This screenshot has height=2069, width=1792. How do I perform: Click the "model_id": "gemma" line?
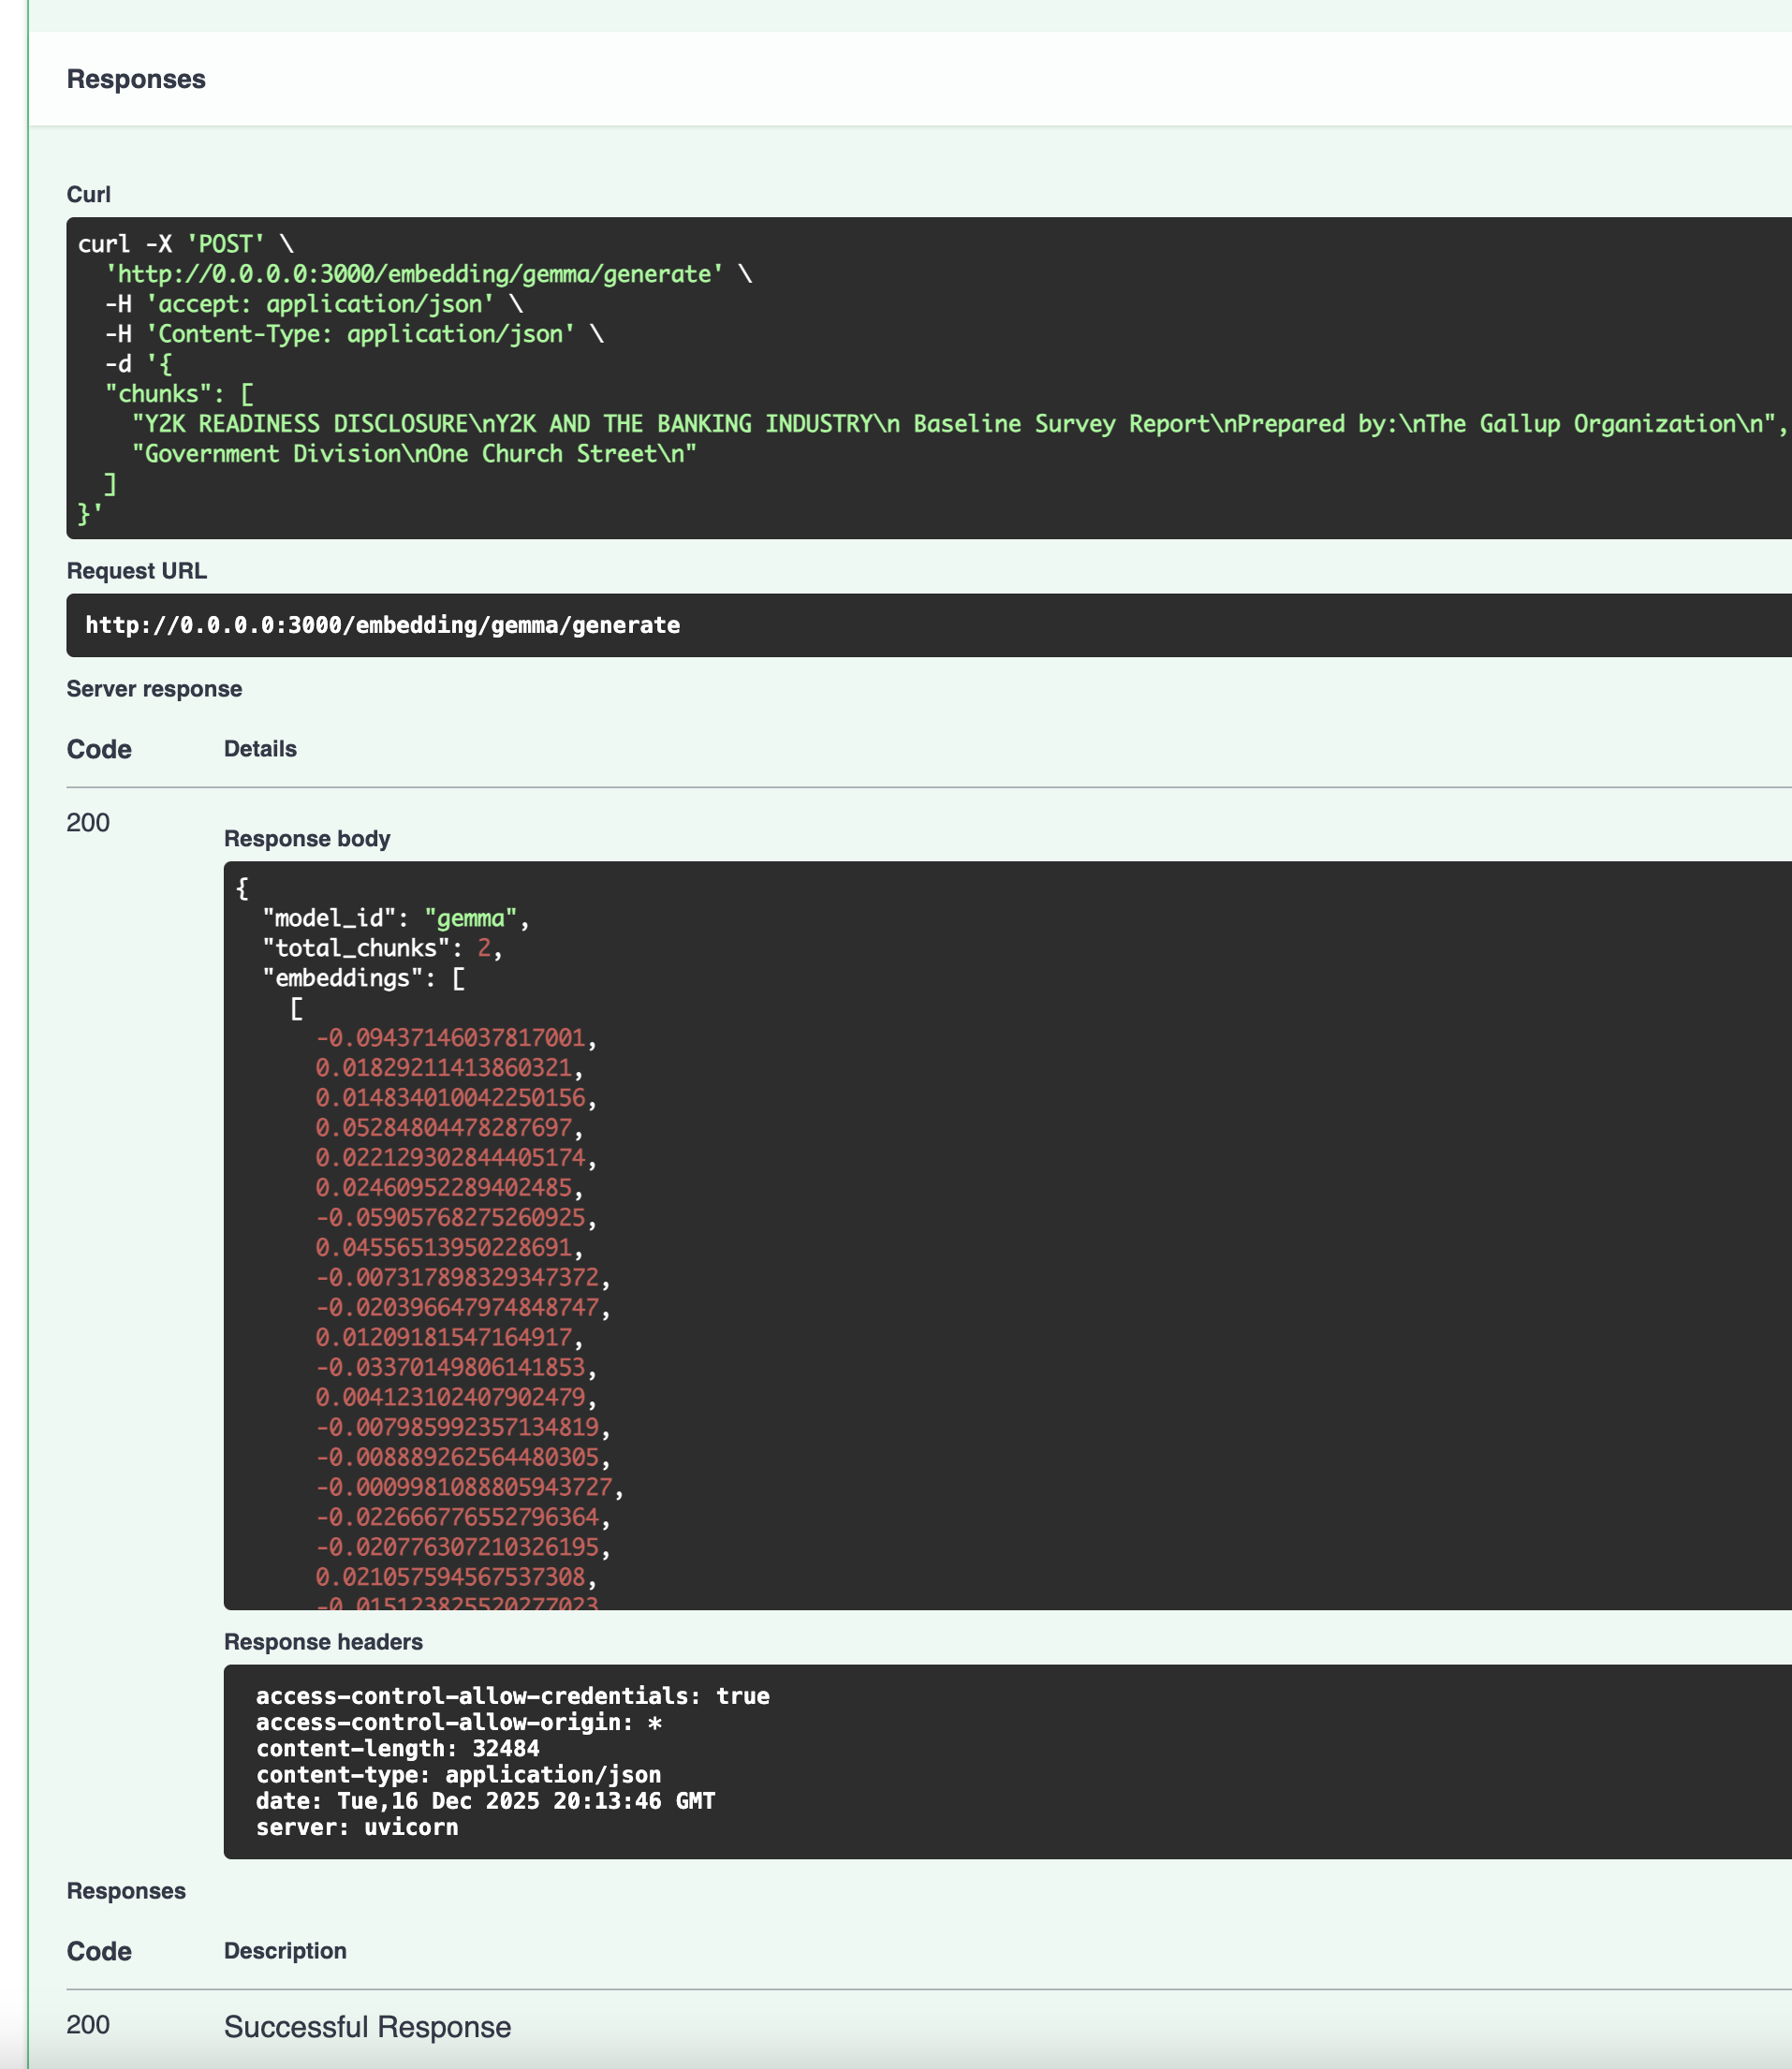[x=395, y=918]
